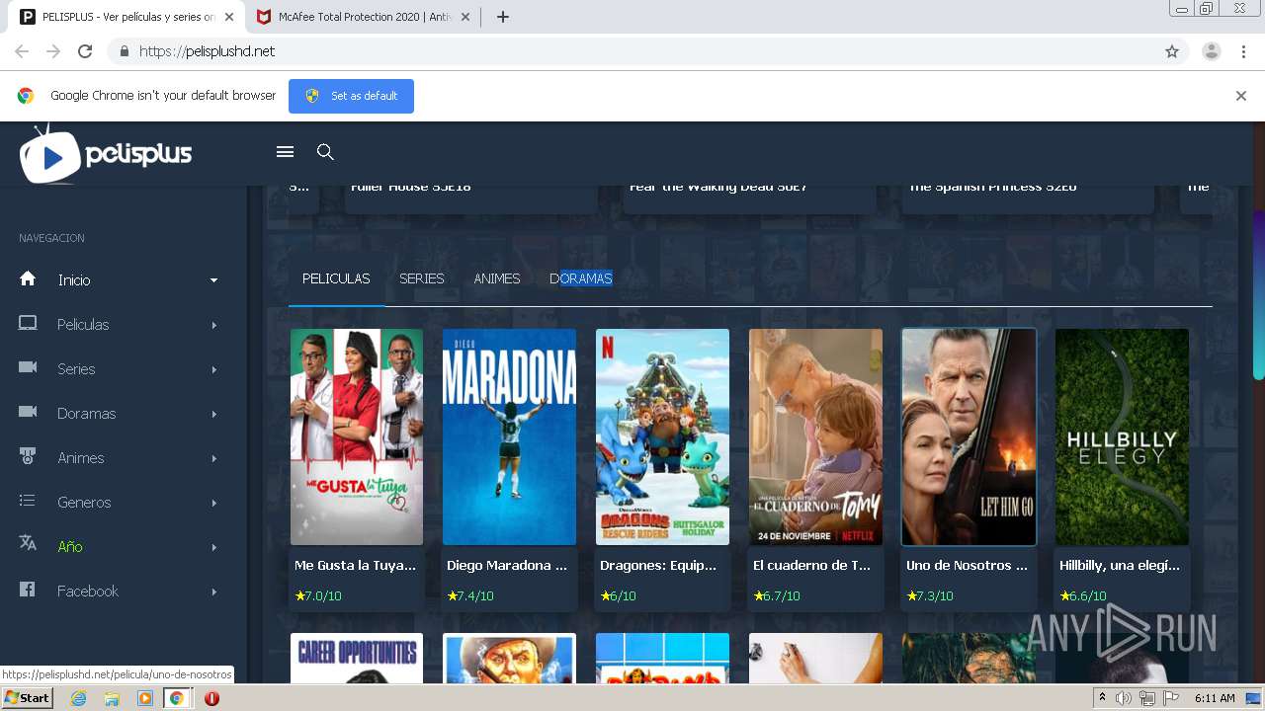Image resolution: width=1265 pixels, height=711 pixels.
Task: Open the file explorer taskbar icon
Action: point(112,698)
